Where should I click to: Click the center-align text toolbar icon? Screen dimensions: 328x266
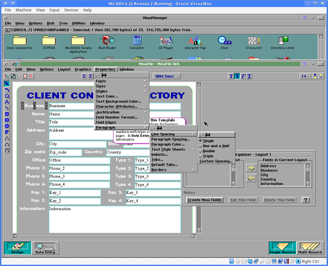(90, 76)
